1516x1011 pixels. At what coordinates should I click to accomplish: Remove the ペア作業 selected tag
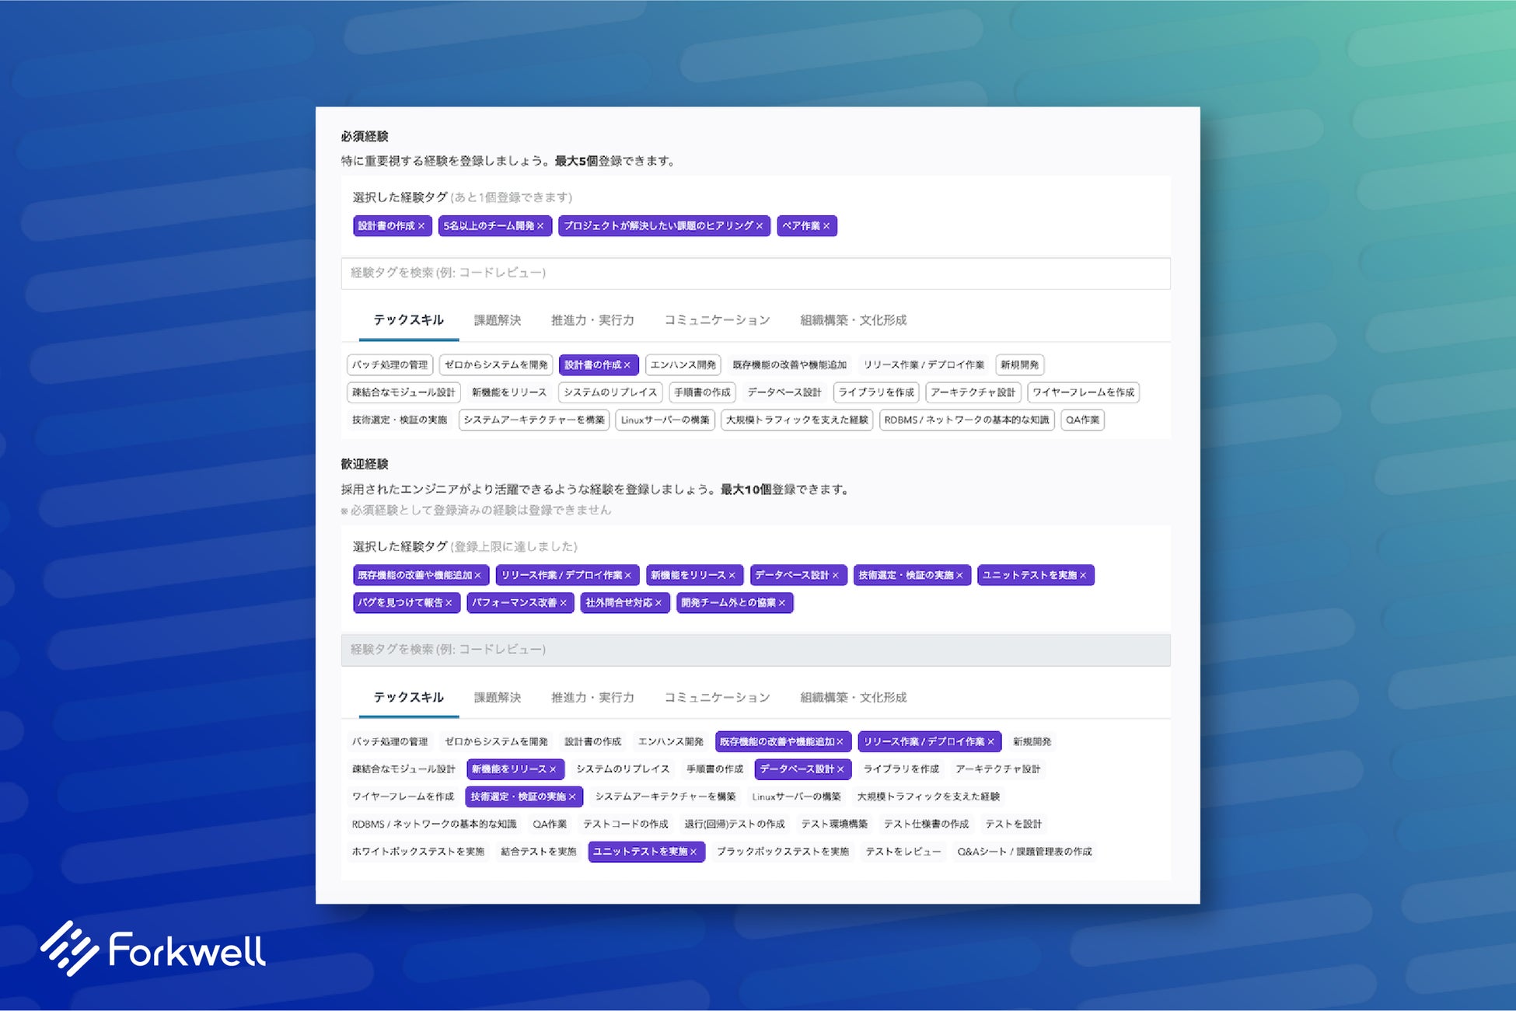tap(826, 226)
